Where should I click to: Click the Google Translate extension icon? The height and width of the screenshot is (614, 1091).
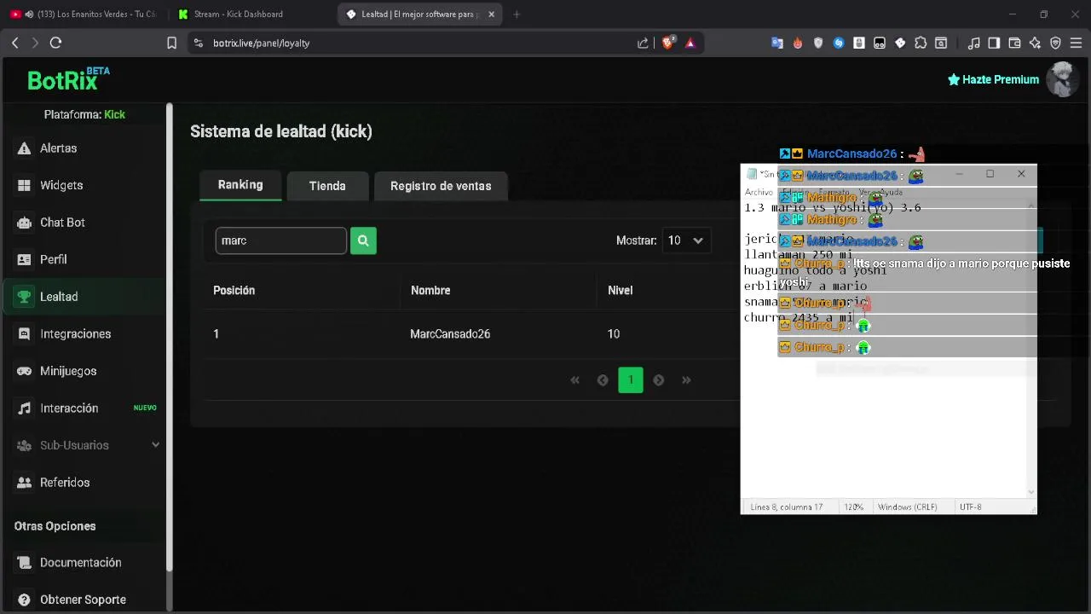point(777,43)
